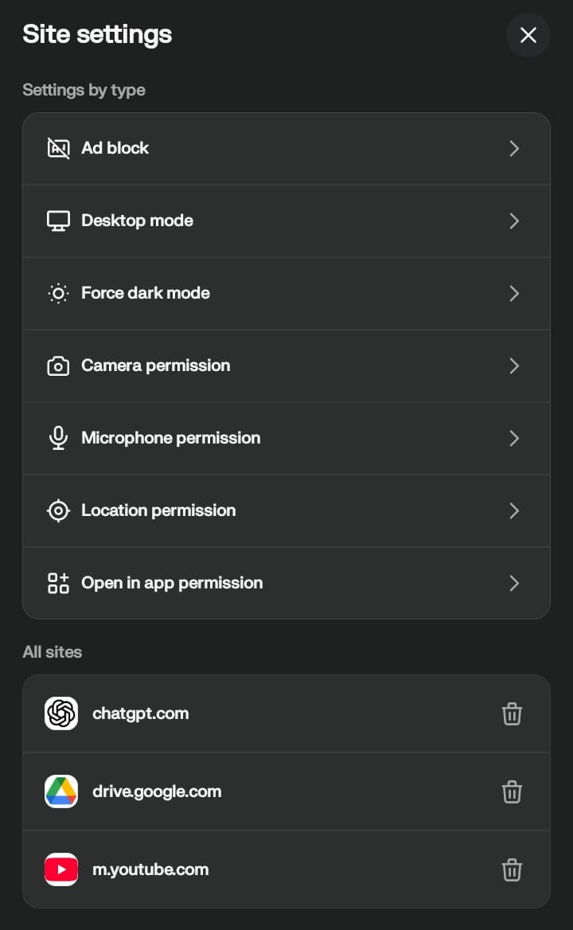
Task: Click the Force dark mode sun icon
Action: [x=58, y=293]
